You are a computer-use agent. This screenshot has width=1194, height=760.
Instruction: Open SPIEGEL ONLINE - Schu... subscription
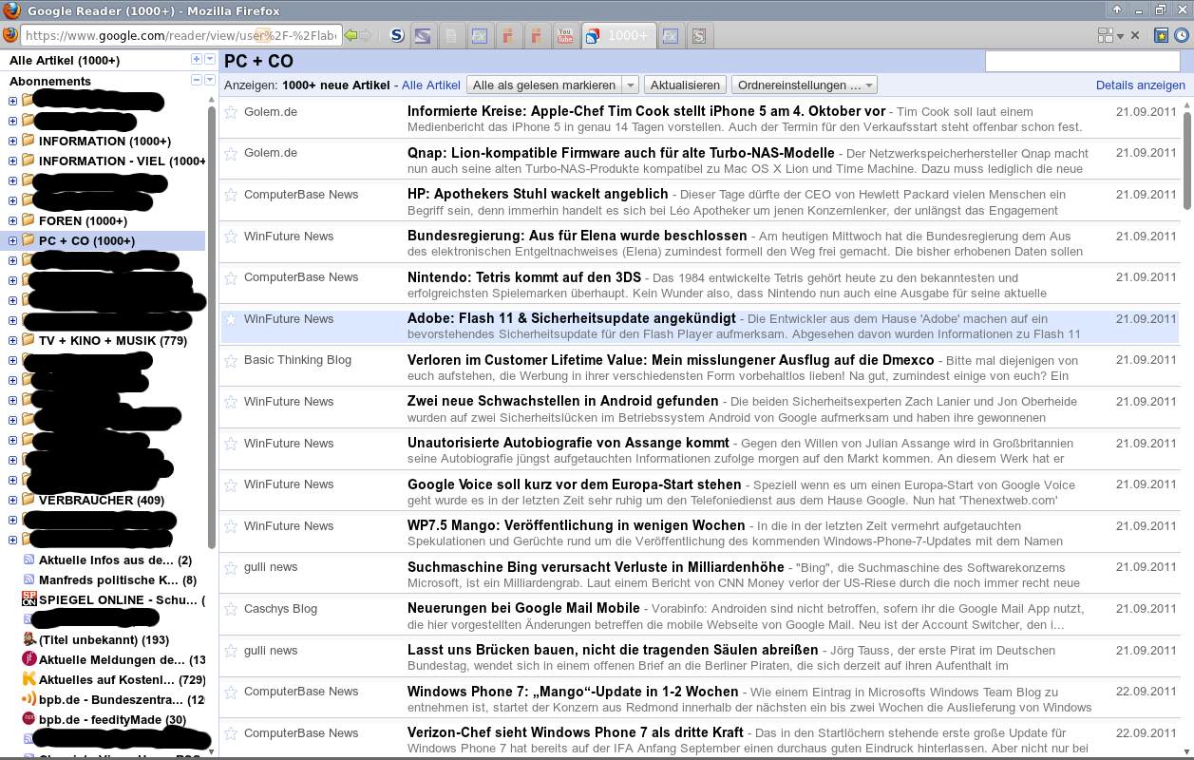[x=122, y=599]
